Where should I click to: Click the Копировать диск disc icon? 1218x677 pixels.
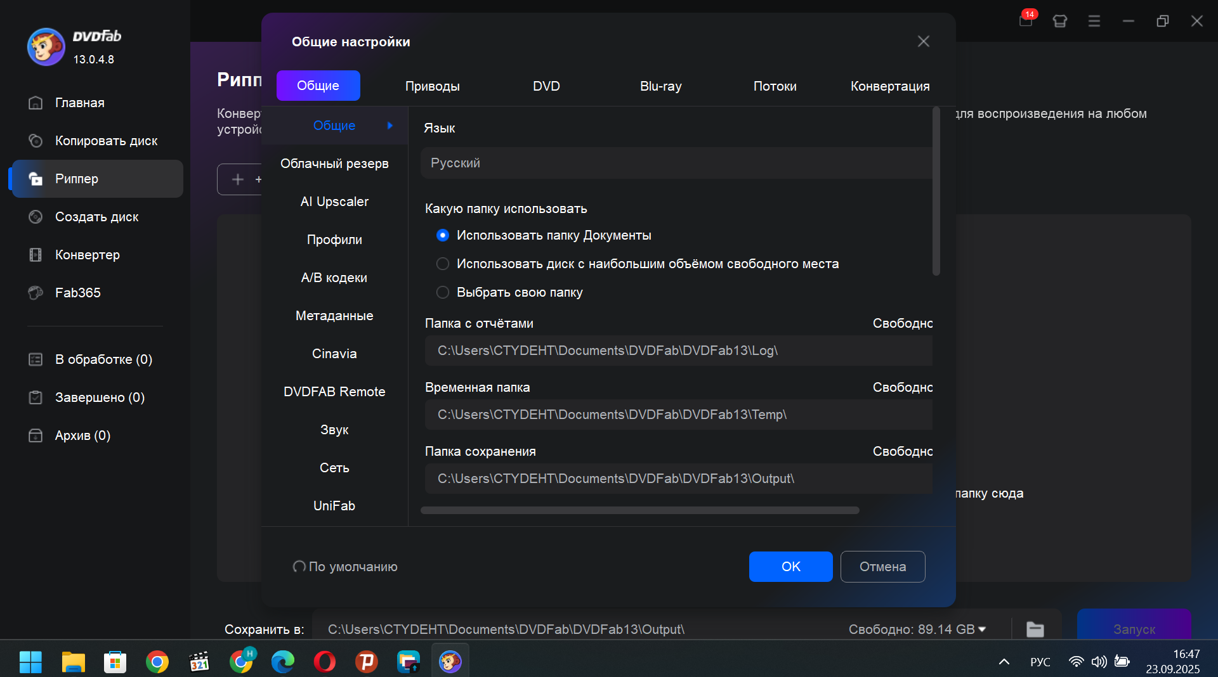[36, 141]
